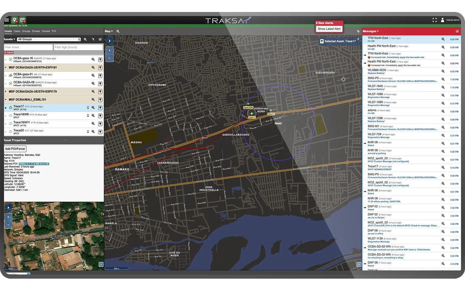Open the hamburger main menu
Viewport: 465px width, 293px height.
(x=7, y=20)
